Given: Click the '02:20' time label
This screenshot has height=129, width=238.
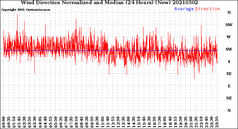Looking at the screenshot, I should (24, 122).
